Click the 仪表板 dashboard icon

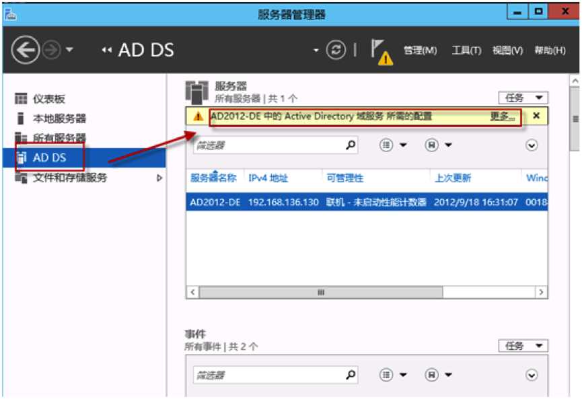pyautogui.click(x=21, y=99)
